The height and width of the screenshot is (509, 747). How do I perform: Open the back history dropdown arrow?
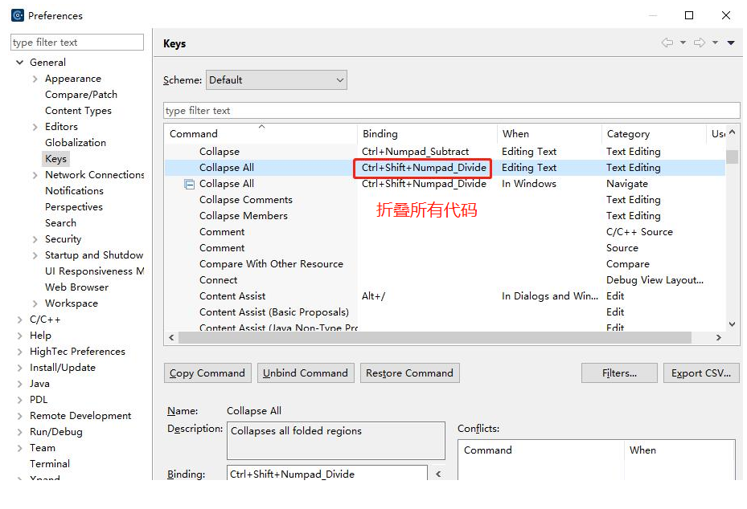[x=683, y=43]
